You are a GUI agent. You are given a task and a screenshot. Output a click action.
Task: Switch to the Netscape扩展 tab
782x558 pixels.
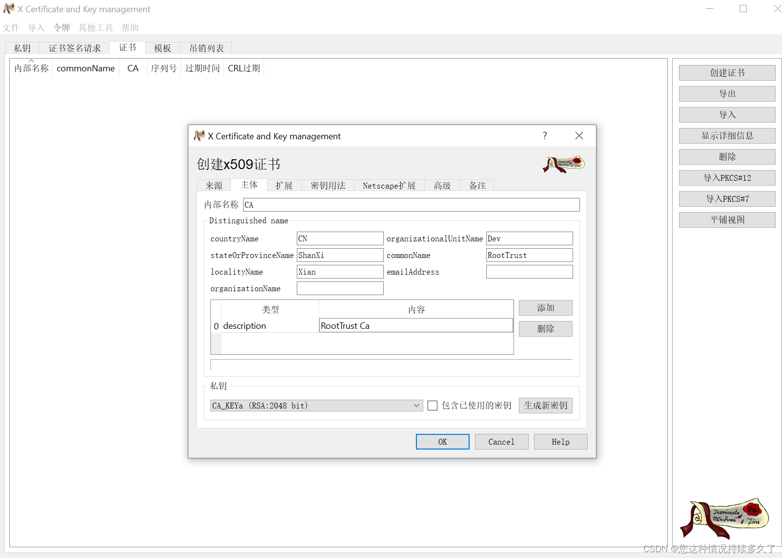[x=389, y=185]
